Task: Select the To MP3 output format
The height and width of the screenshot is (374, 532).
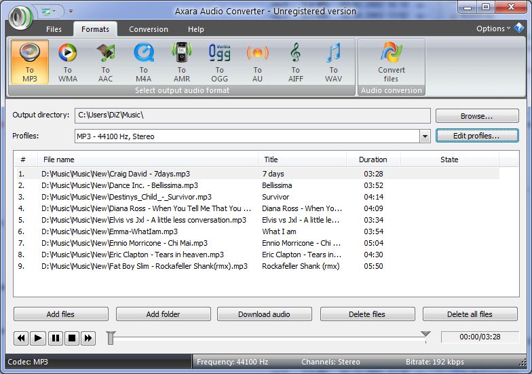Action: pos(30,62)
